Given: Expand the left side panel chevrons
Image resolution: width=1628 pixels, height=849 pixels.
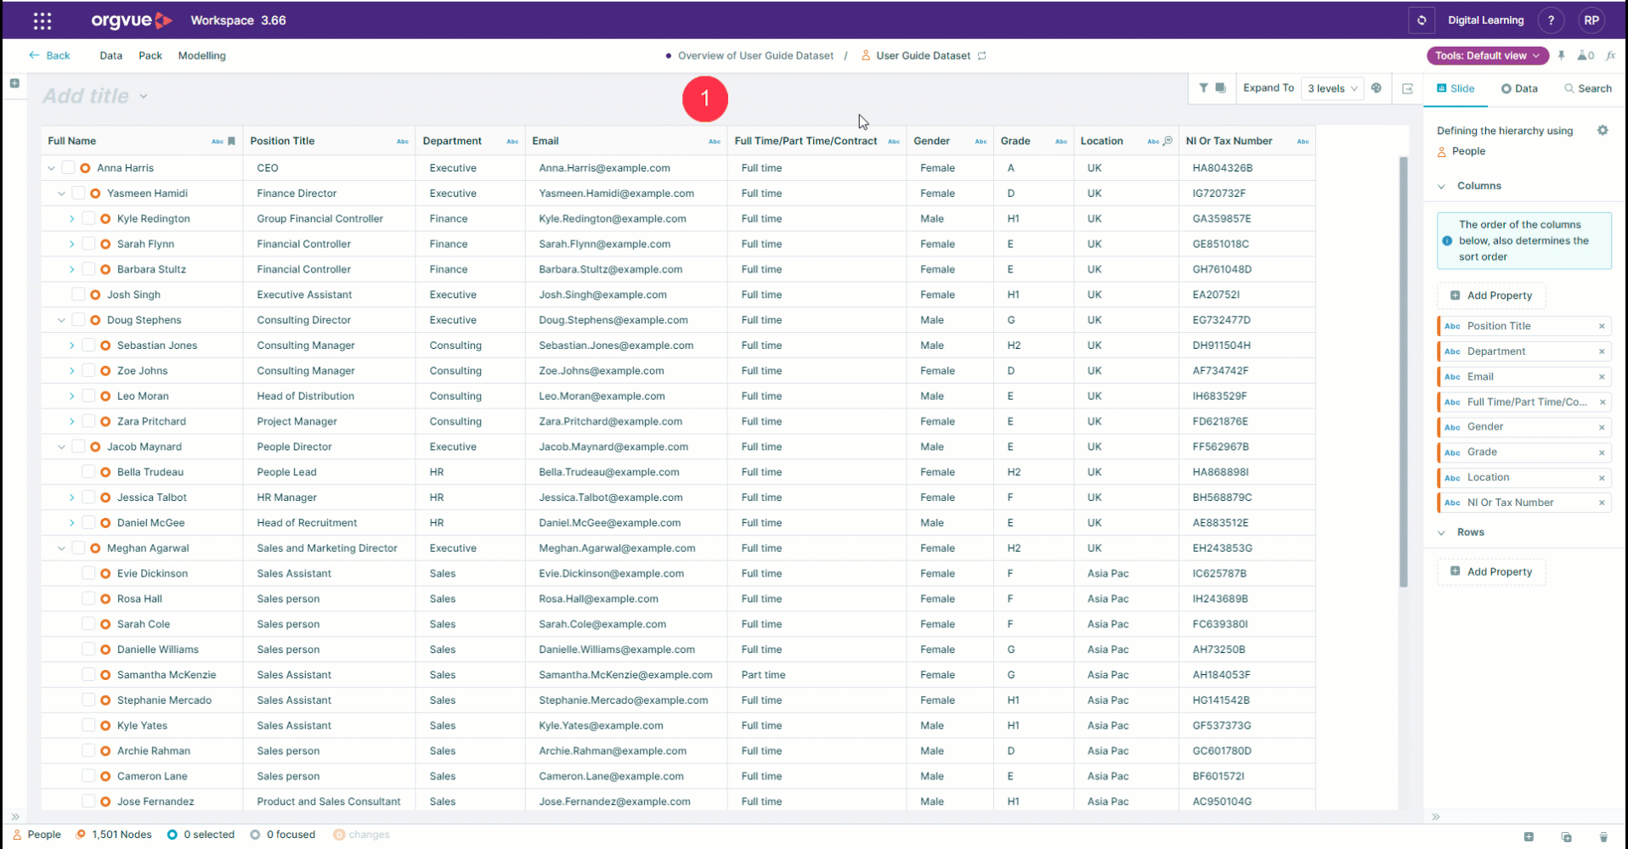Looking at the screenshot, I should [x=15, y=817].
